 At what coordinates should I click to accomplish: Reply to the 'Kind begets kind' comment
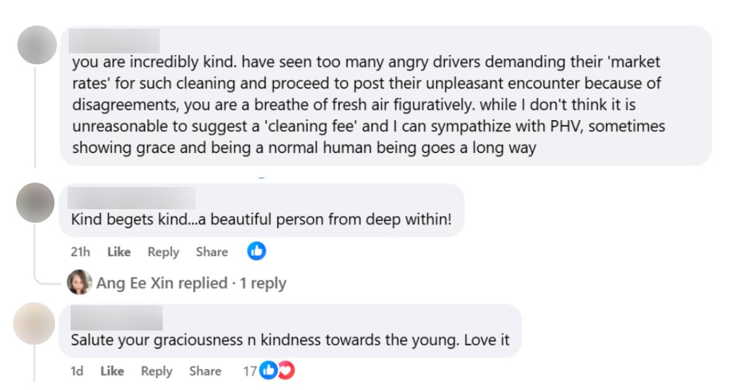163,252
